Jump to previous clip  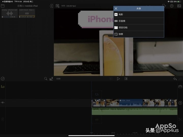[111, 79]
